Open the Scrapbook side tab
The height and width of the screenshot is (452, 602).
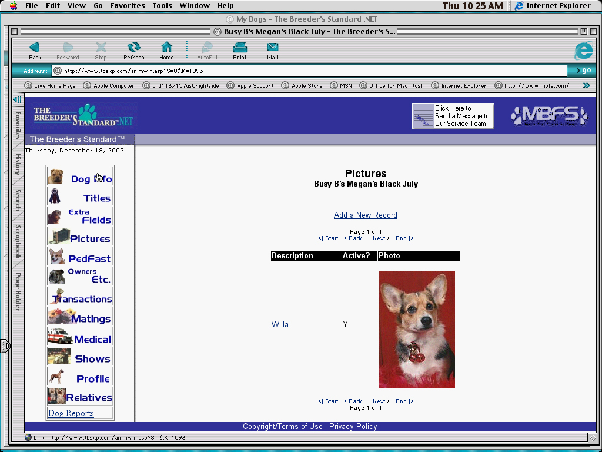[x=18, y=241]
